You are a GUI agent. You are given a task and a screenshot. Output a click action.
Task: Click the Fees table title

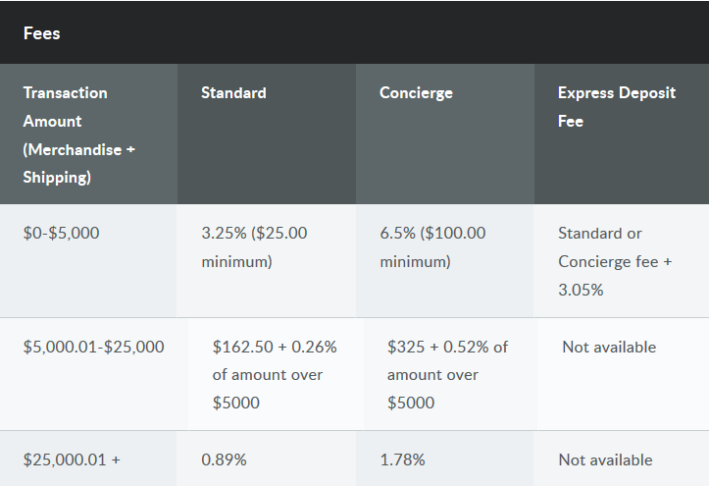click(41, 33)
